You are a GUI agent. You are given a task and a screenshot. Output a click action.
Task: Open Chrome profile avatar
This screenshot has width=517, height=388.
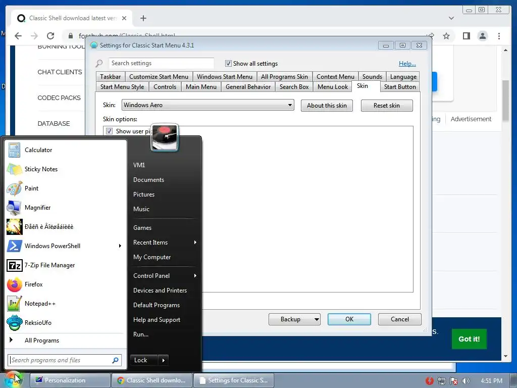[x=482, y=36]
